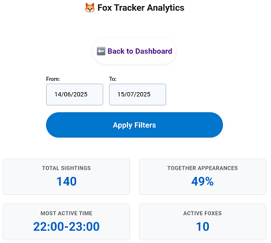Open the Back to Dashboard link
The width and height of the screenshot is (271, 243).
tap(134, 51)
